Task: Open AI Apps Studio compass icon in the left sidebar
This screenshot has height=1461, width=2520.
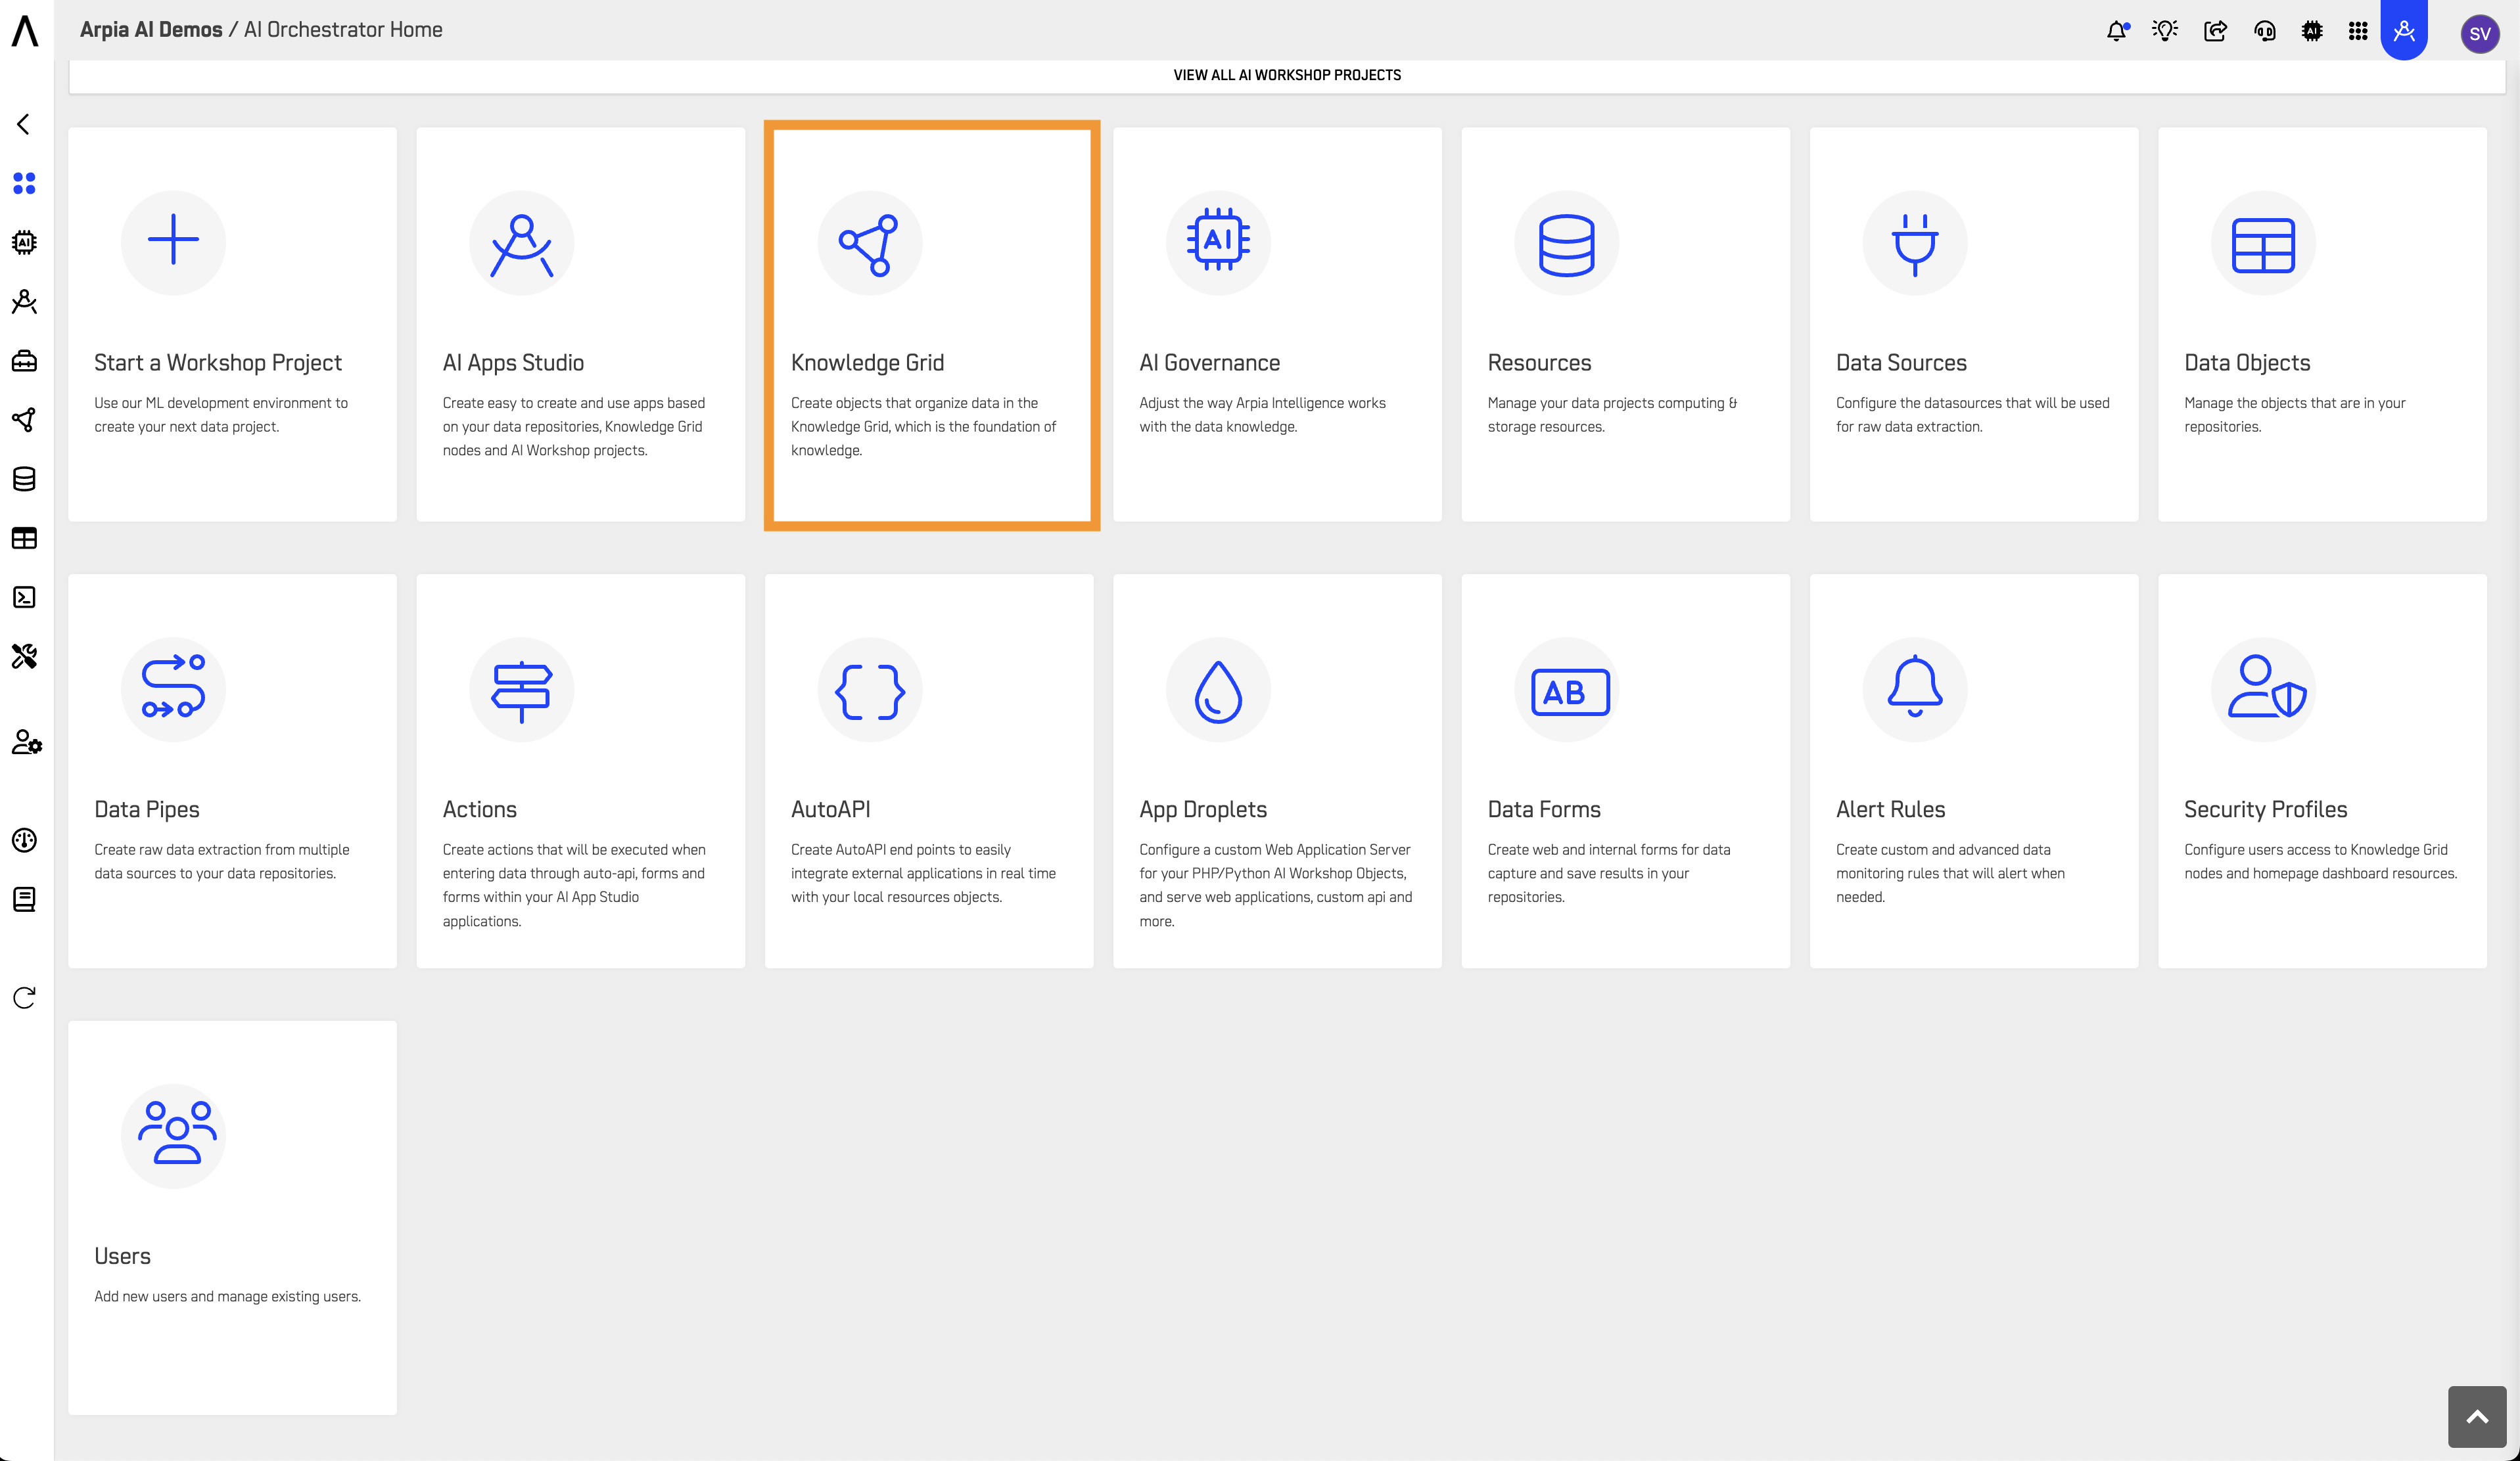Action: coord(24,302)
